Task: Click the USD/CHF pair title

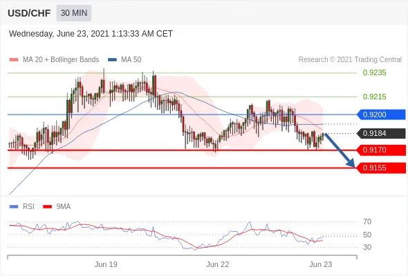Action: click(29, 13)
